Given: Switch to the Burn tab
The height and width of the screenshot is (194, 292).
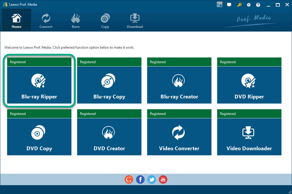Looking at the screenshot, I should pos(75,21).
